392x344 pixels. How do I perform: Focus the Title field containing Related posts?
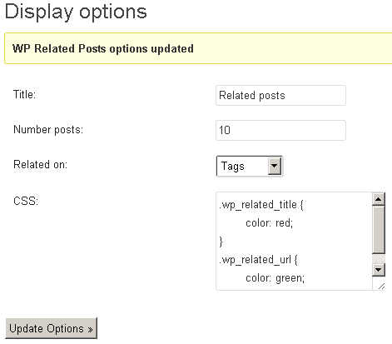(280, 95)
